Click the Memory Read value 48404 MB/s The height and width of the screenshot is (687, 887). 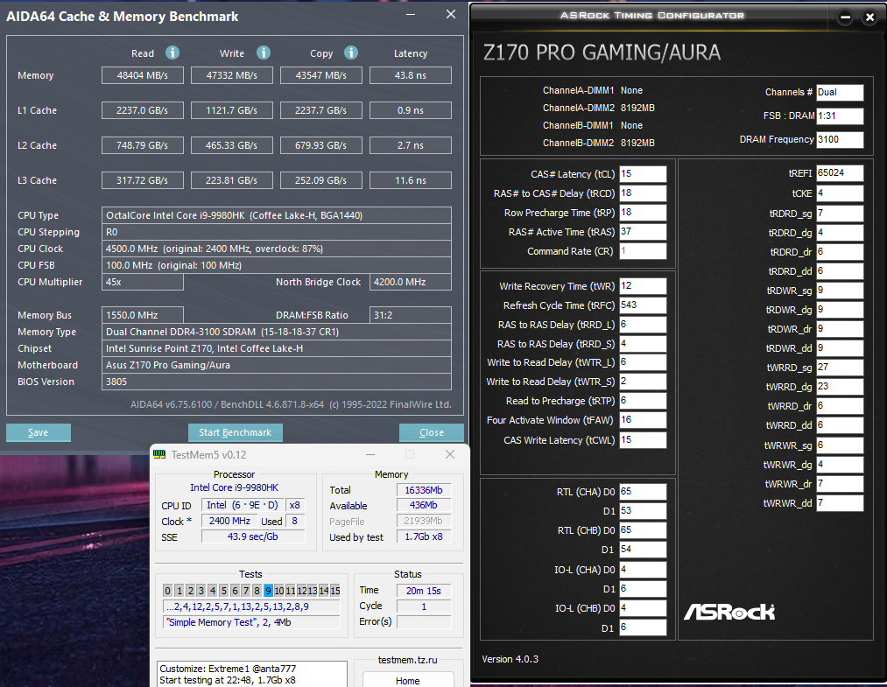click(x=143, y=75)
